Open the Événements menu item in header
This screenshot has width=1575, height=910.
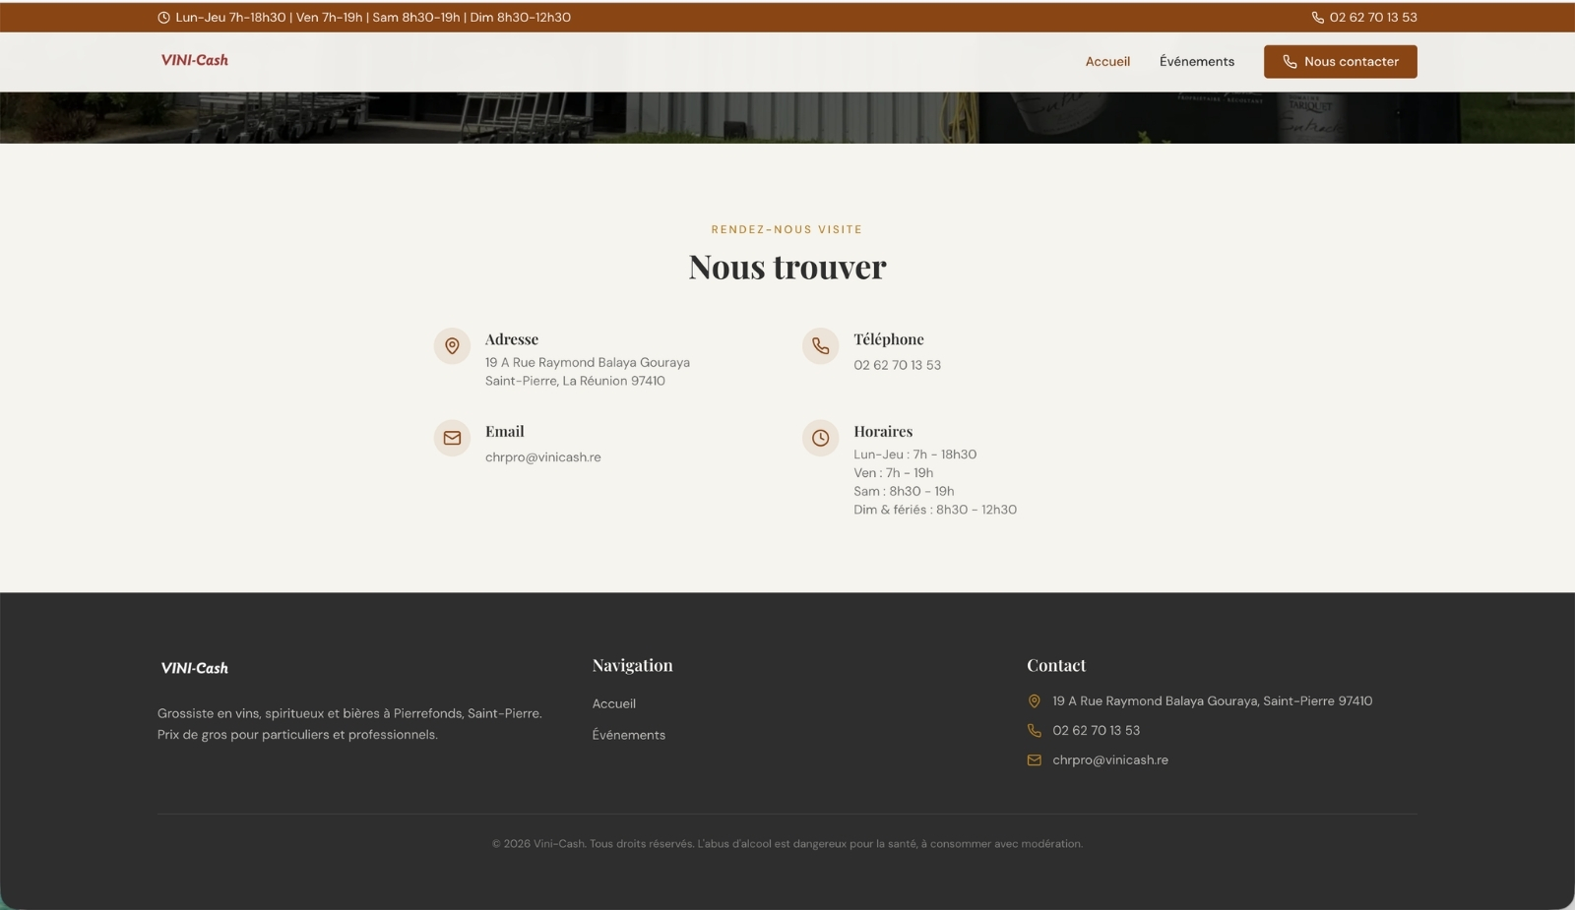pos(1197,62)
